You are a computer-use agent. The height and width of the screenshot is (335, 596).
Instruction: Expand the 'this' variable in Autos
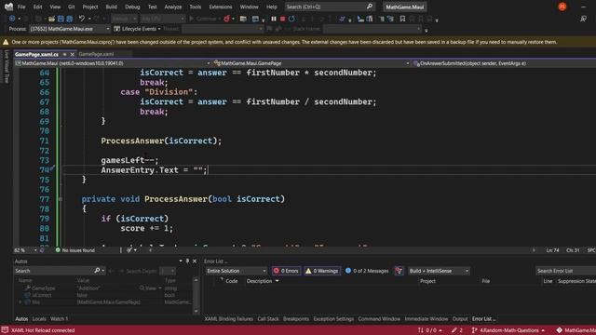[x=20, y=302]
